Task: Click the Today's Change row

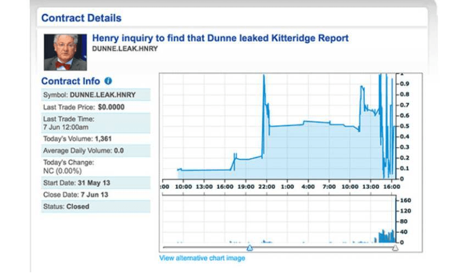Action: coord(96,166)
